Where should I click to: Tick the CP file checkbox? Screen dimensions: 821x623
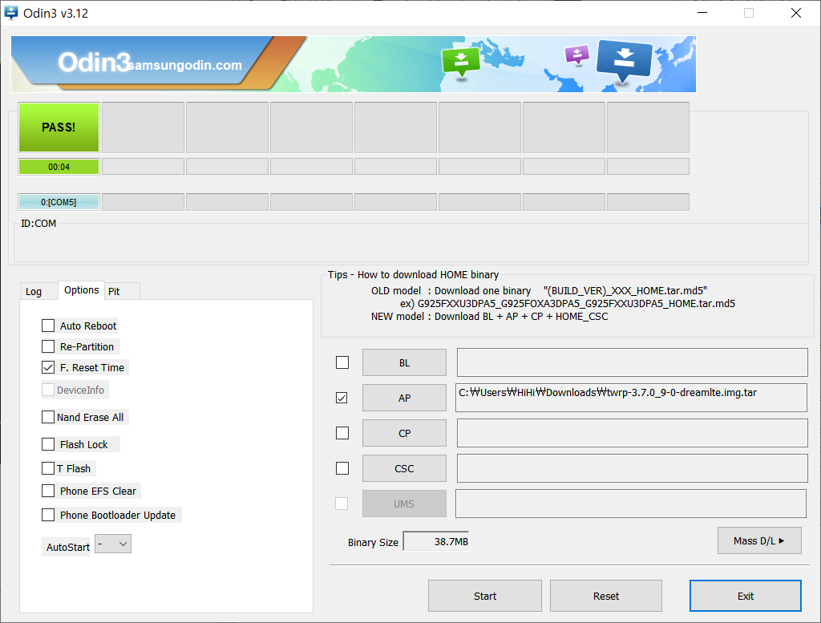tap(342, 433)
